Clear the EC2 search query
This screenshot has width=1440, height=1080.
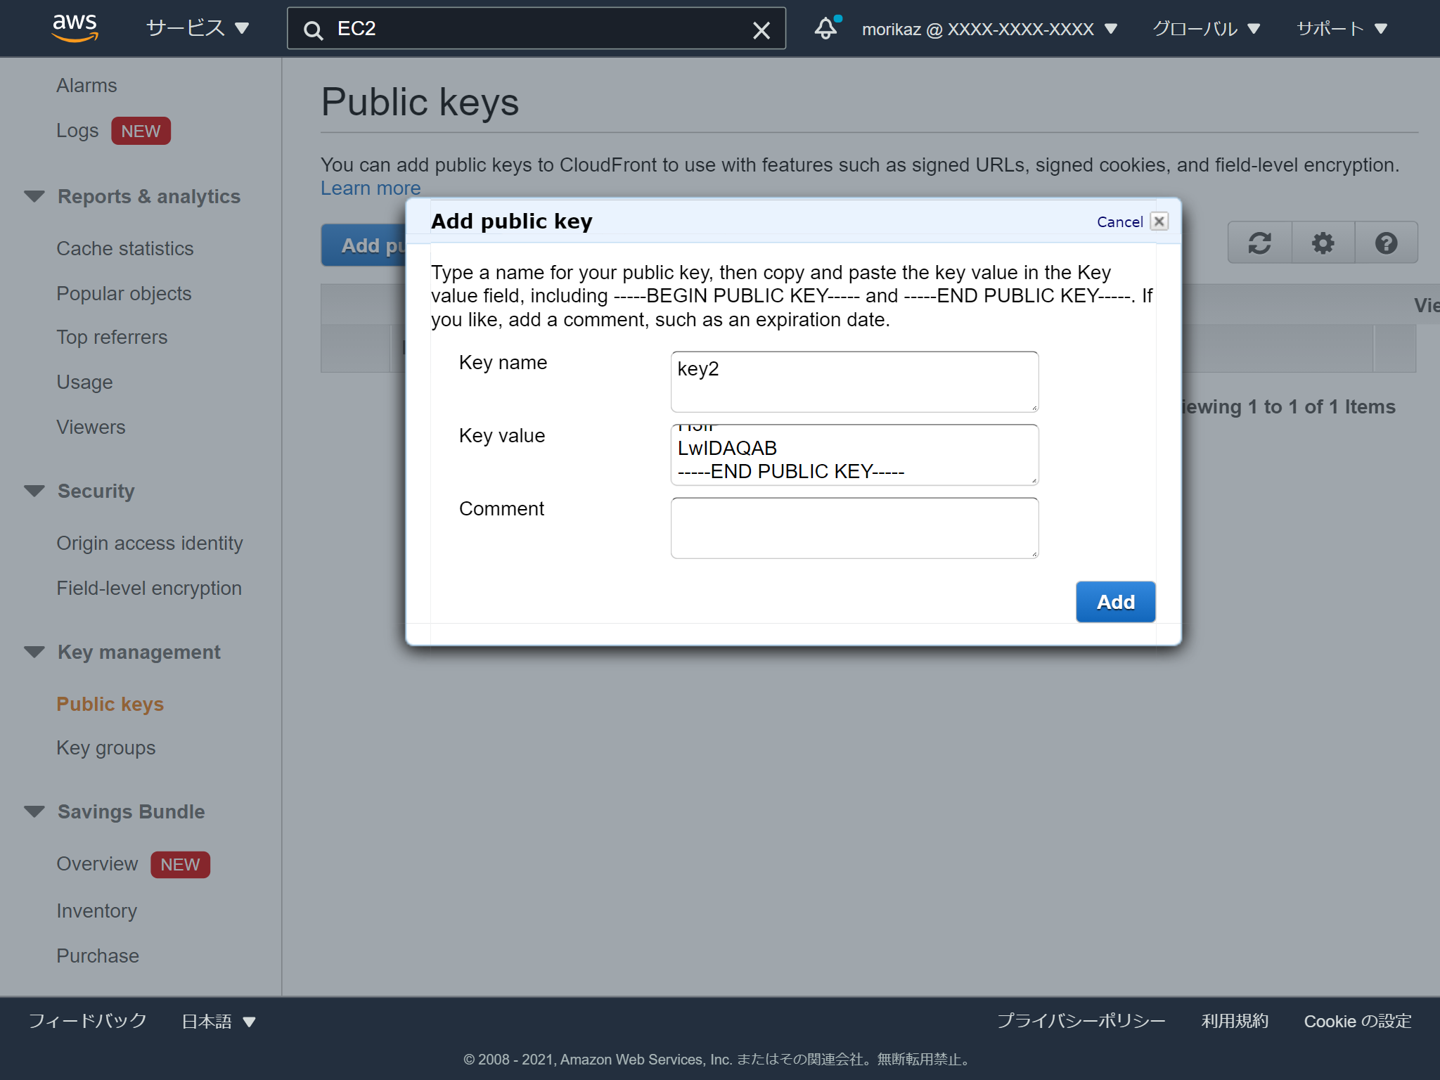click(761, 30)
